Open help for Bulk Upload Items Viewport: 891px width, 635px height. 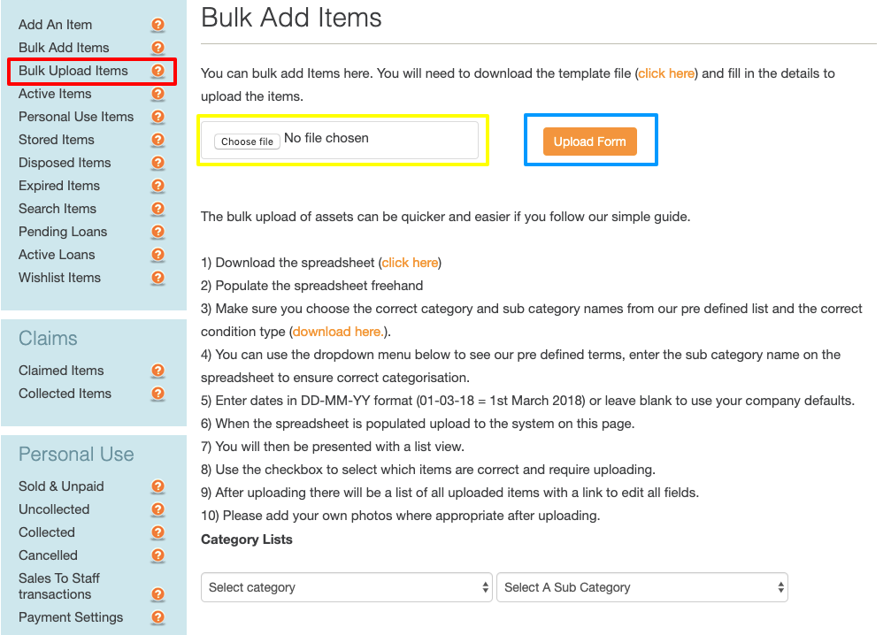pyautogui.click(x=157, y=70)
